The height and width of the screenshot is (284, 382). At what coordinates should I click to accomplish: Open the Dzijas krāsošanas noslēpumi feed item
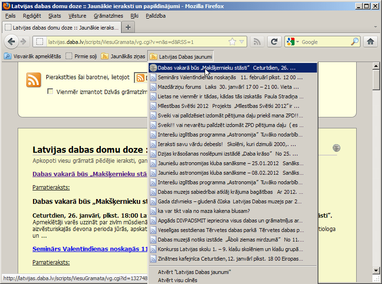click(x=233, y=154)
